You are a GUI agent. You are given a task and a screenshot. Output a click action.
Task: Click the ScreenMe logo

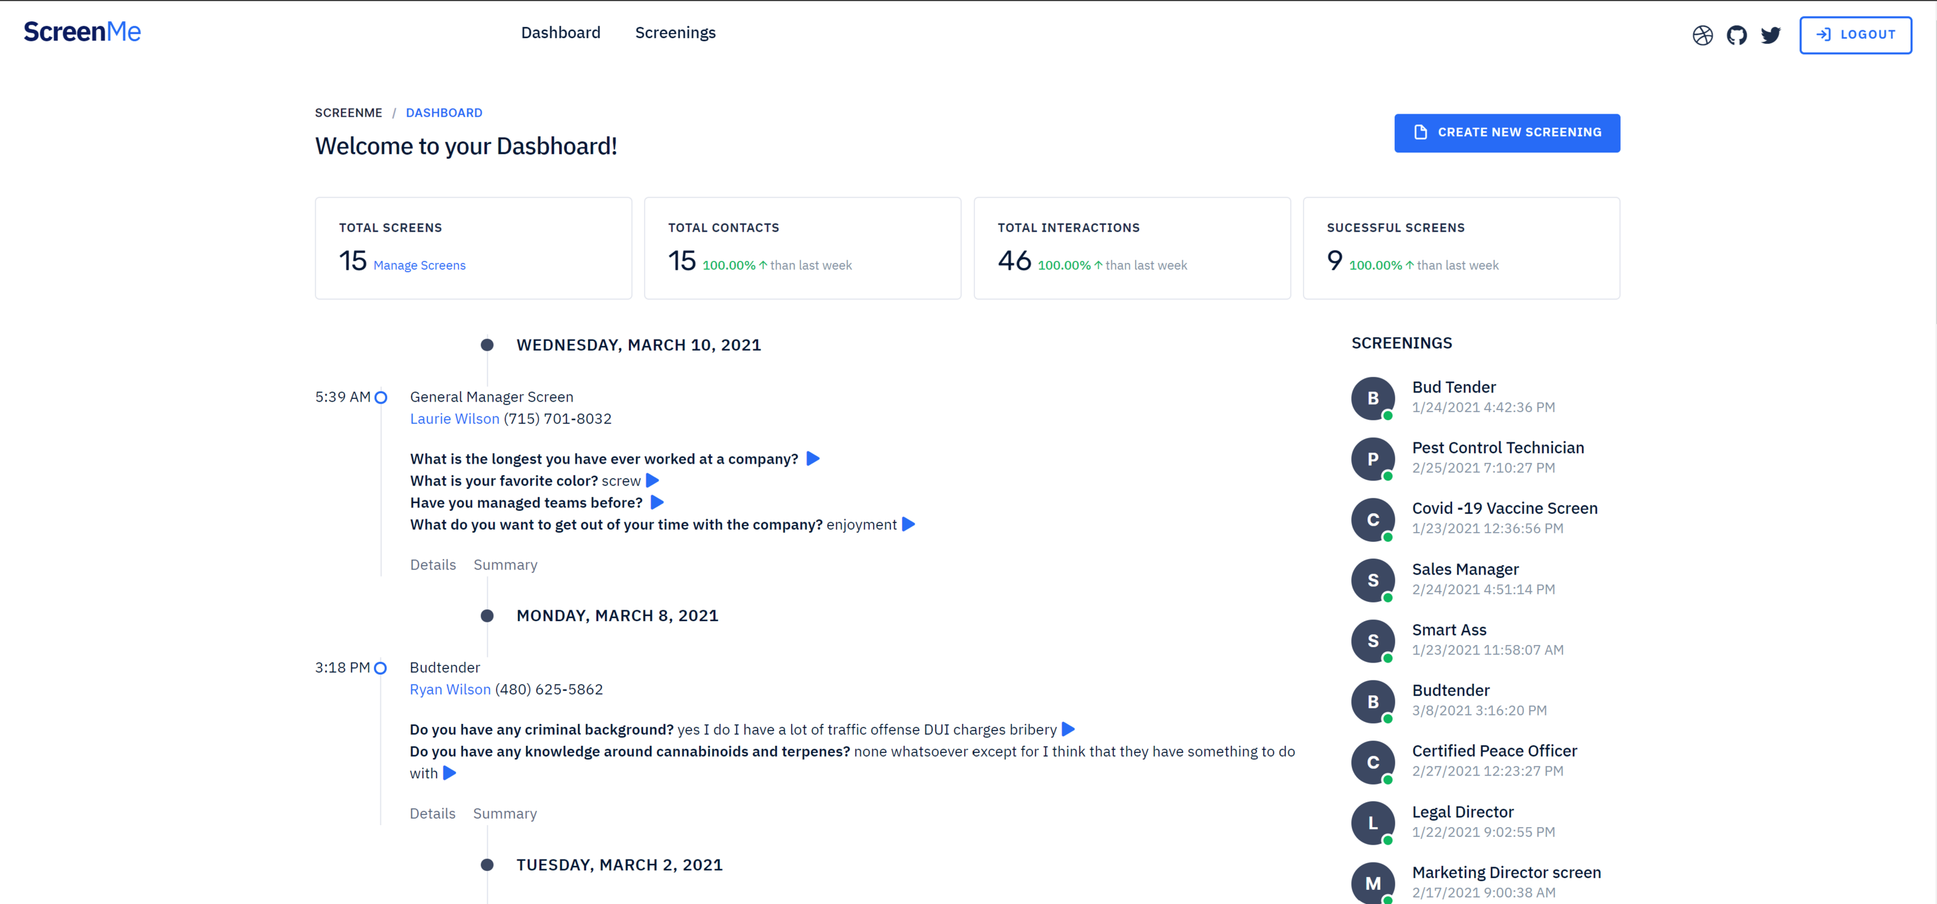pyautogui.click(x=83, y=32)
